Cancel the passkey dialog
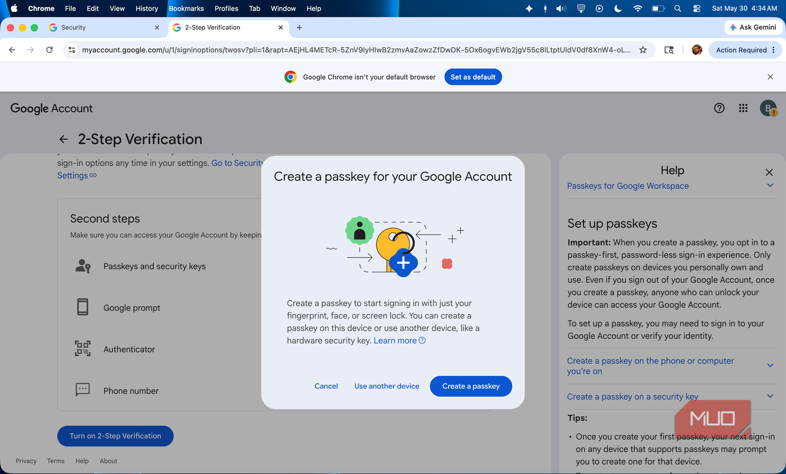 (x=326, y=386)
